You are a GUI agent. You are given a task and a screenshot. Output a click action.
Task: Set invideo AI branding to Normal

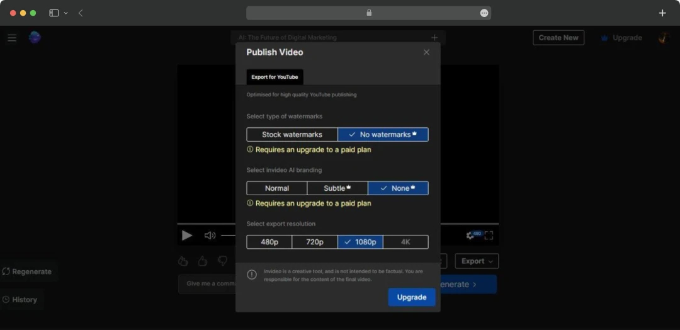click(276, 188)
